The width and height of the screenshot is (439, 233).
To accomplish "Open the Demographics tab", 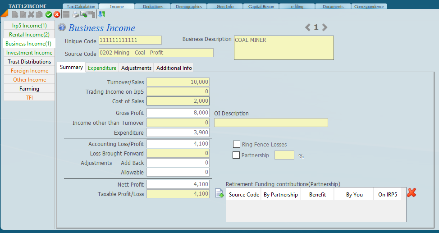I will click(x=189, y=6).
